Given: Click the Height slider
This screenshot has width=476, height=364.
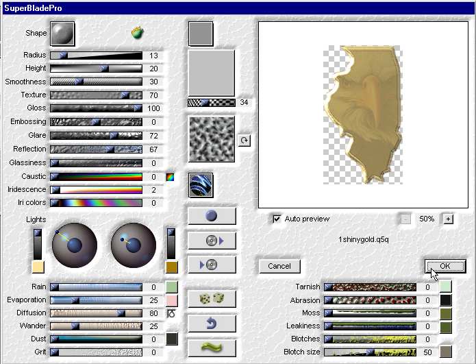Looking at the screenshot, I should [x=96, y=69].
